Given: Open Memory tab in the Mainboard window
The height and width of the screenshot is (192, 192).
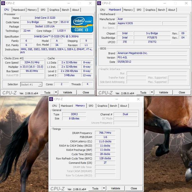Looking at the screenshot, I should coord(128,10).
